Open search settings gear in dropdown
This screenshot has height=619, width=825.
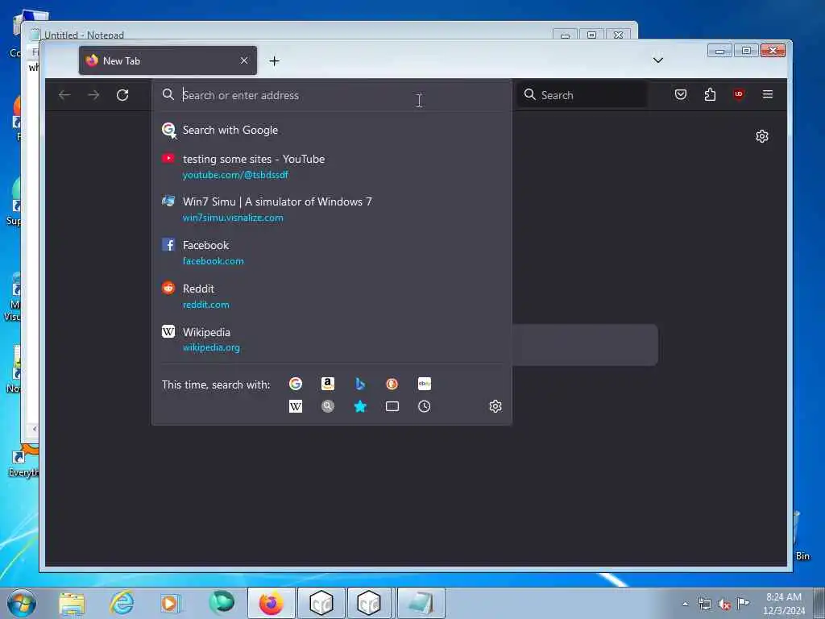point(495,406)
